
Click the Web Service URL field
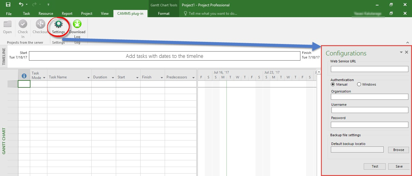click(x=369, y=69)
